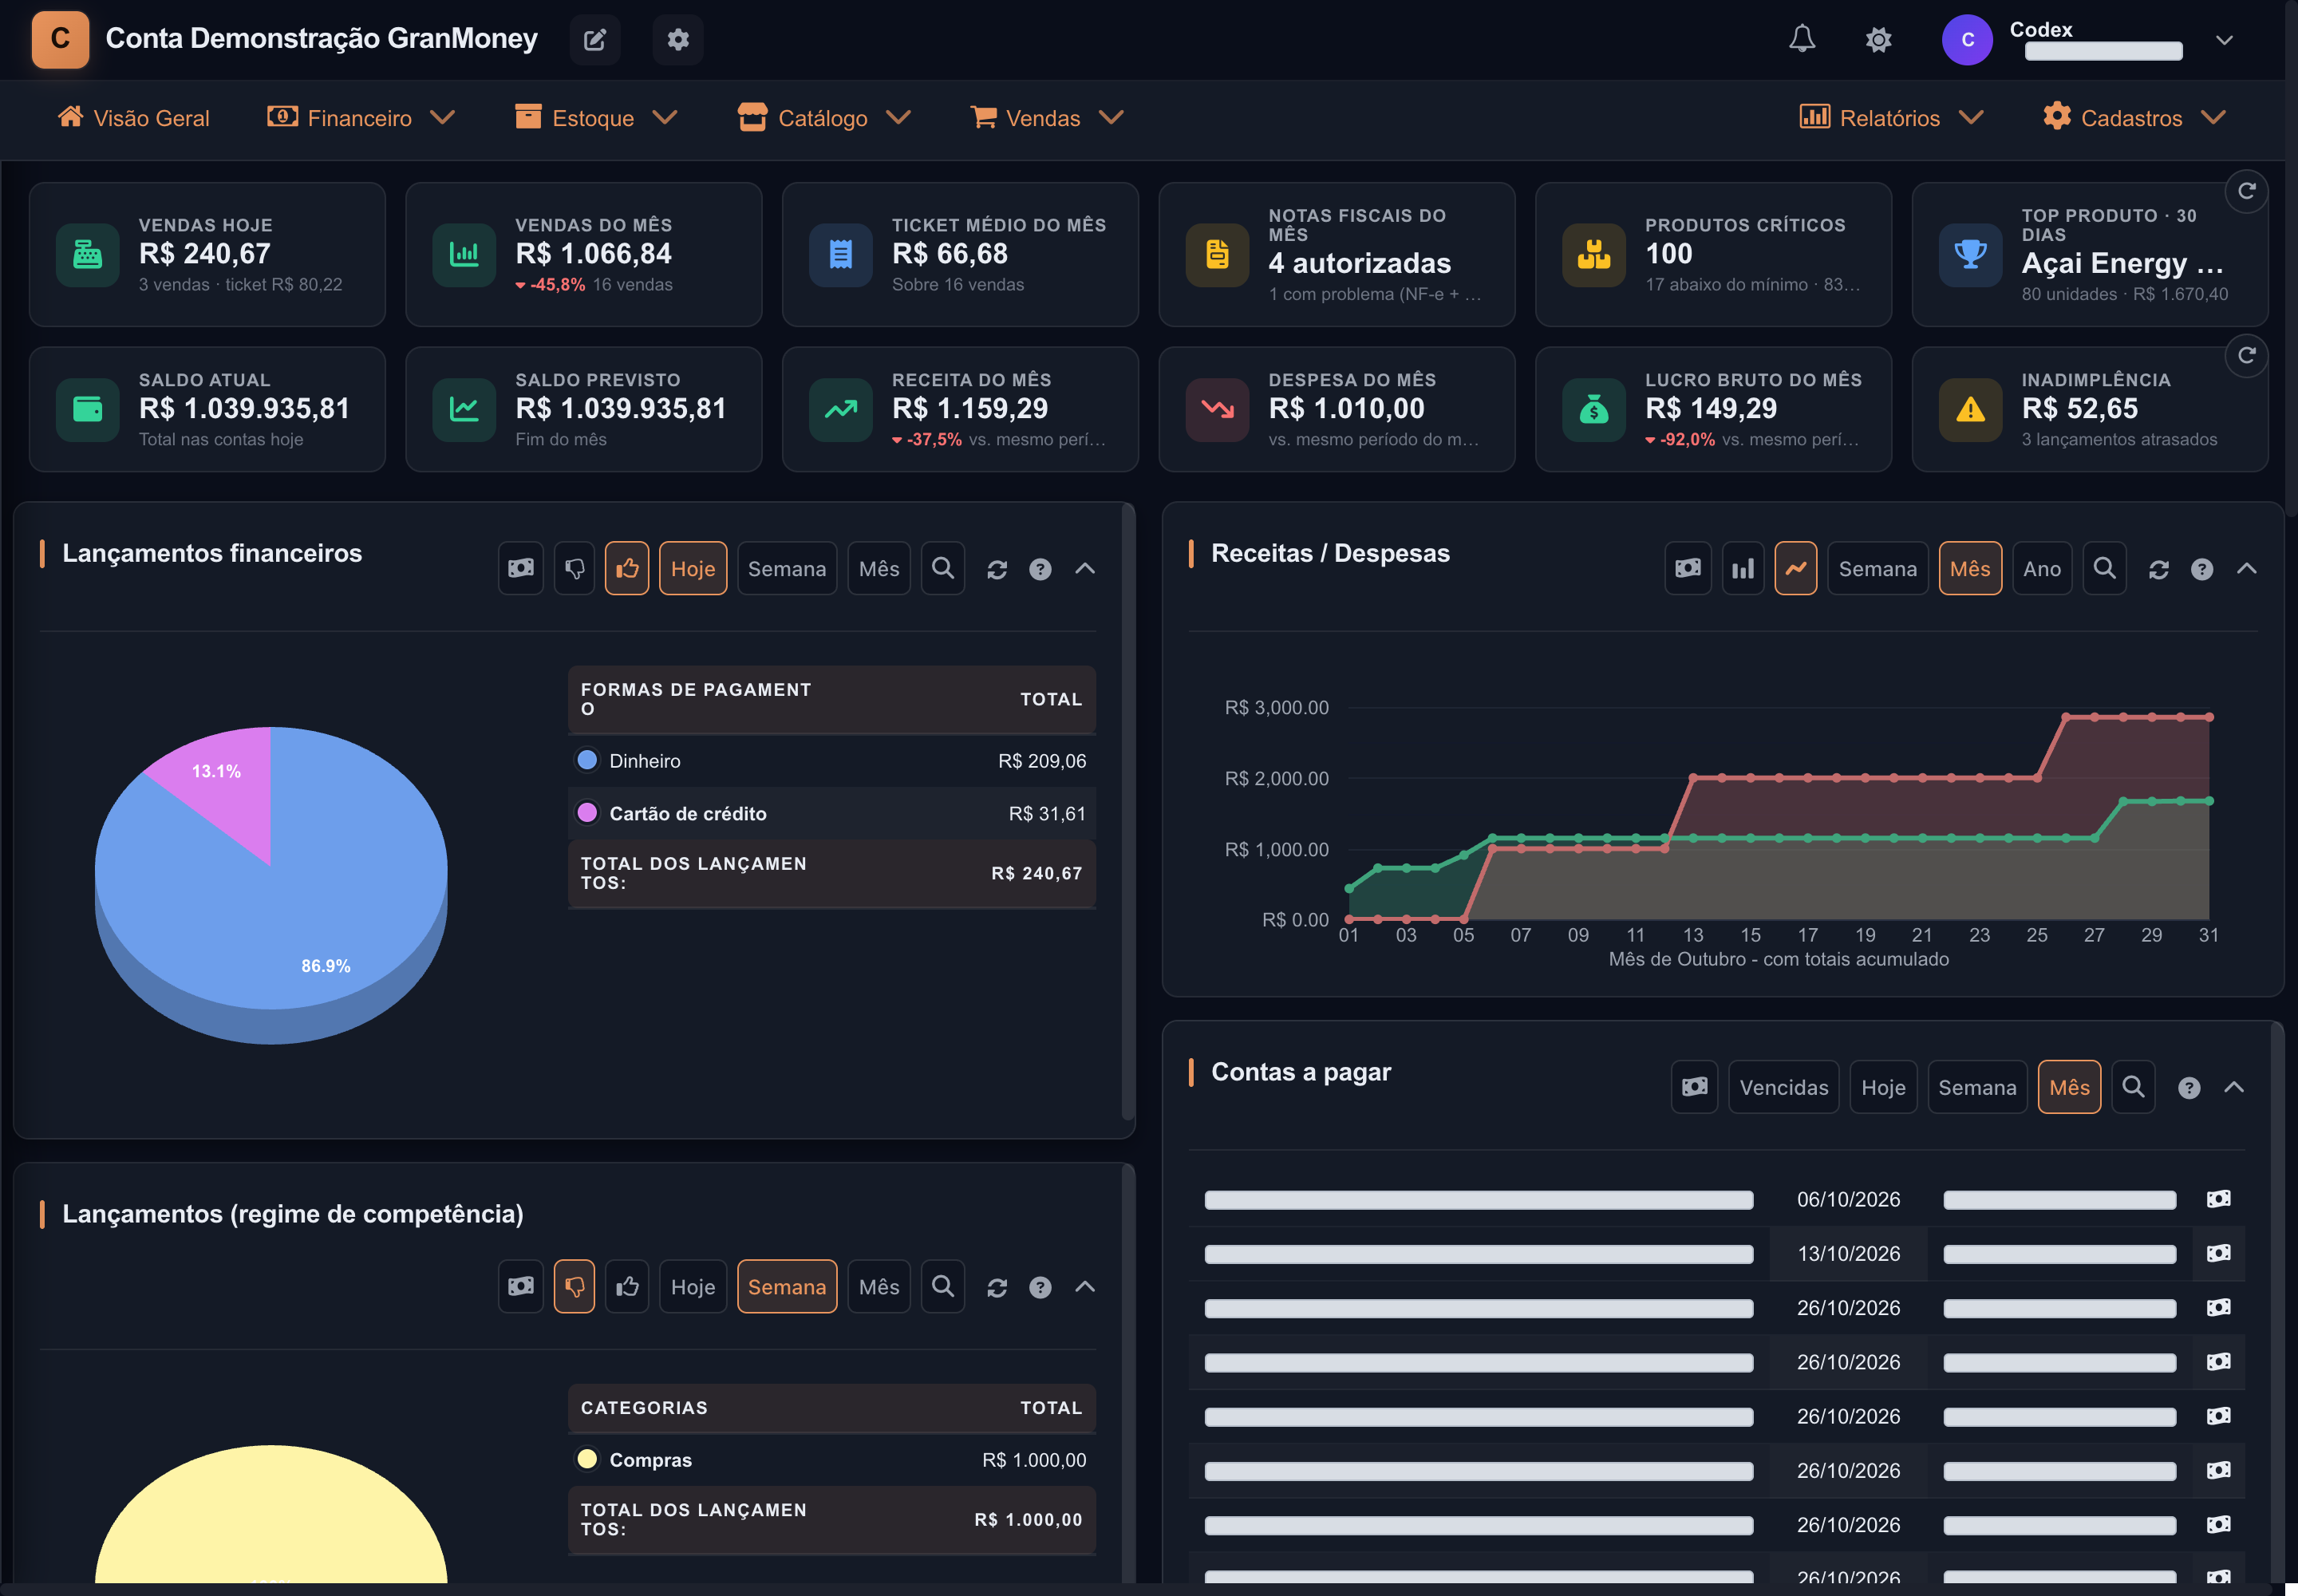This screenshot has width=2298, height=1596.
Task: Select Mês in Receitas / Despesas
Action: 1970,568
